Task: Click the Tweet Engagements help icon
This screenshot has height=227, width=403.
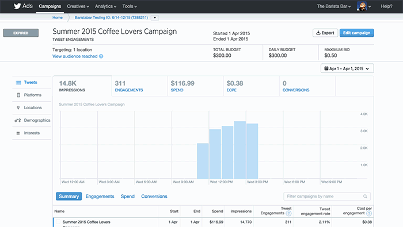Action: point(288,213)
